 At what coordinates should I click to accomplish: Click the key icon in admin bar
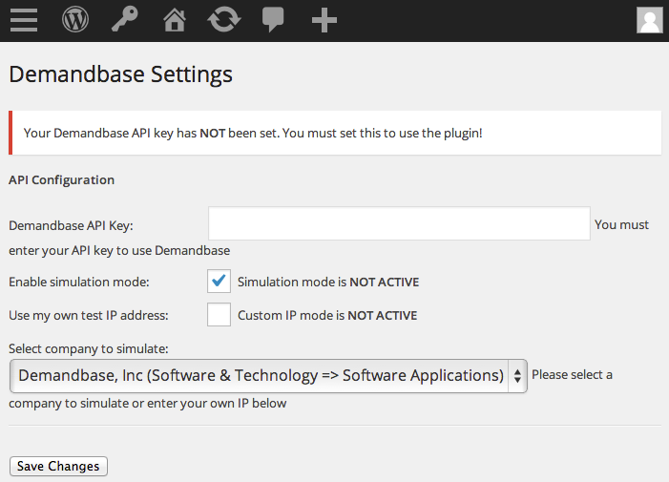[x=125, y=20]
